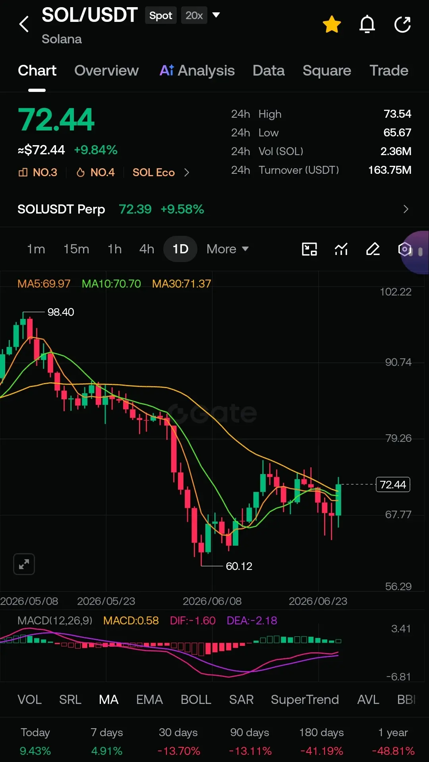Tap the MA10:70.70 indicator label
This screenshot has height=762, width=429.
(x=111, y=284)
